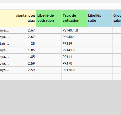The image size is (121, 115).
Task: Click the PR141 cell
Action: point(74,57)
